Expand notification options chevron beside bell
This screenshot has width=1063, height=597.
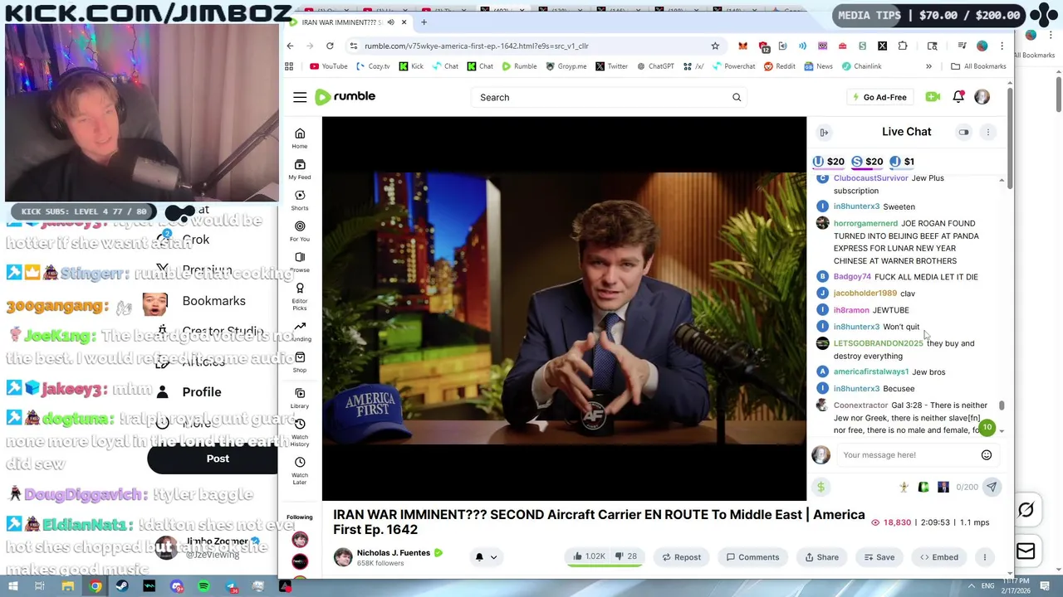(493, 557)
